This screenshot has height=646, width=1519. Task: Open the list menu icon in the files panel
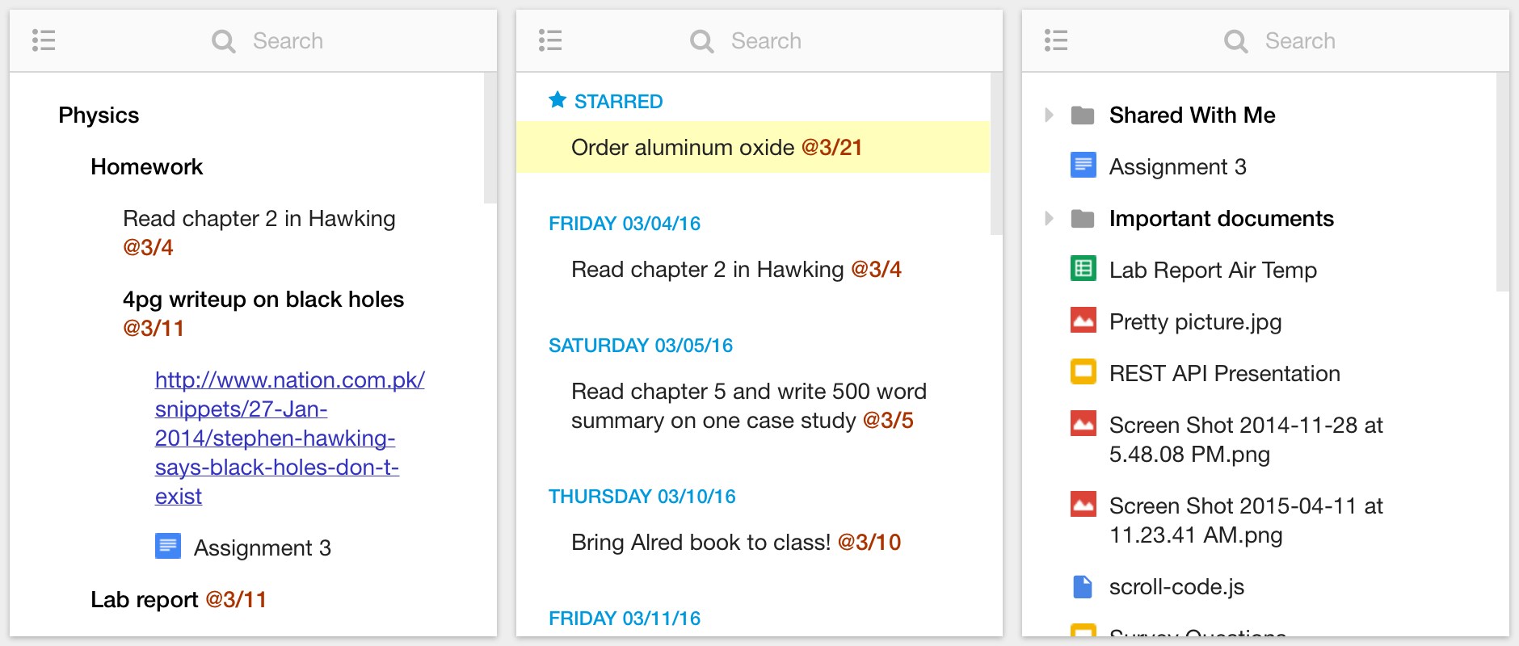[1056, 40]
